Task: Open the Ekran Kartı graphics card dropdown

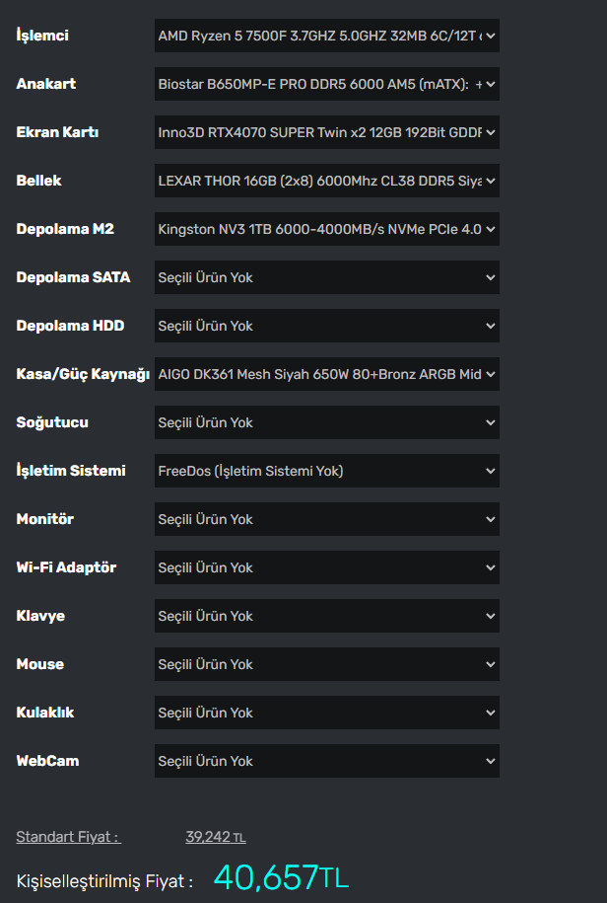Action: (326, 133)
